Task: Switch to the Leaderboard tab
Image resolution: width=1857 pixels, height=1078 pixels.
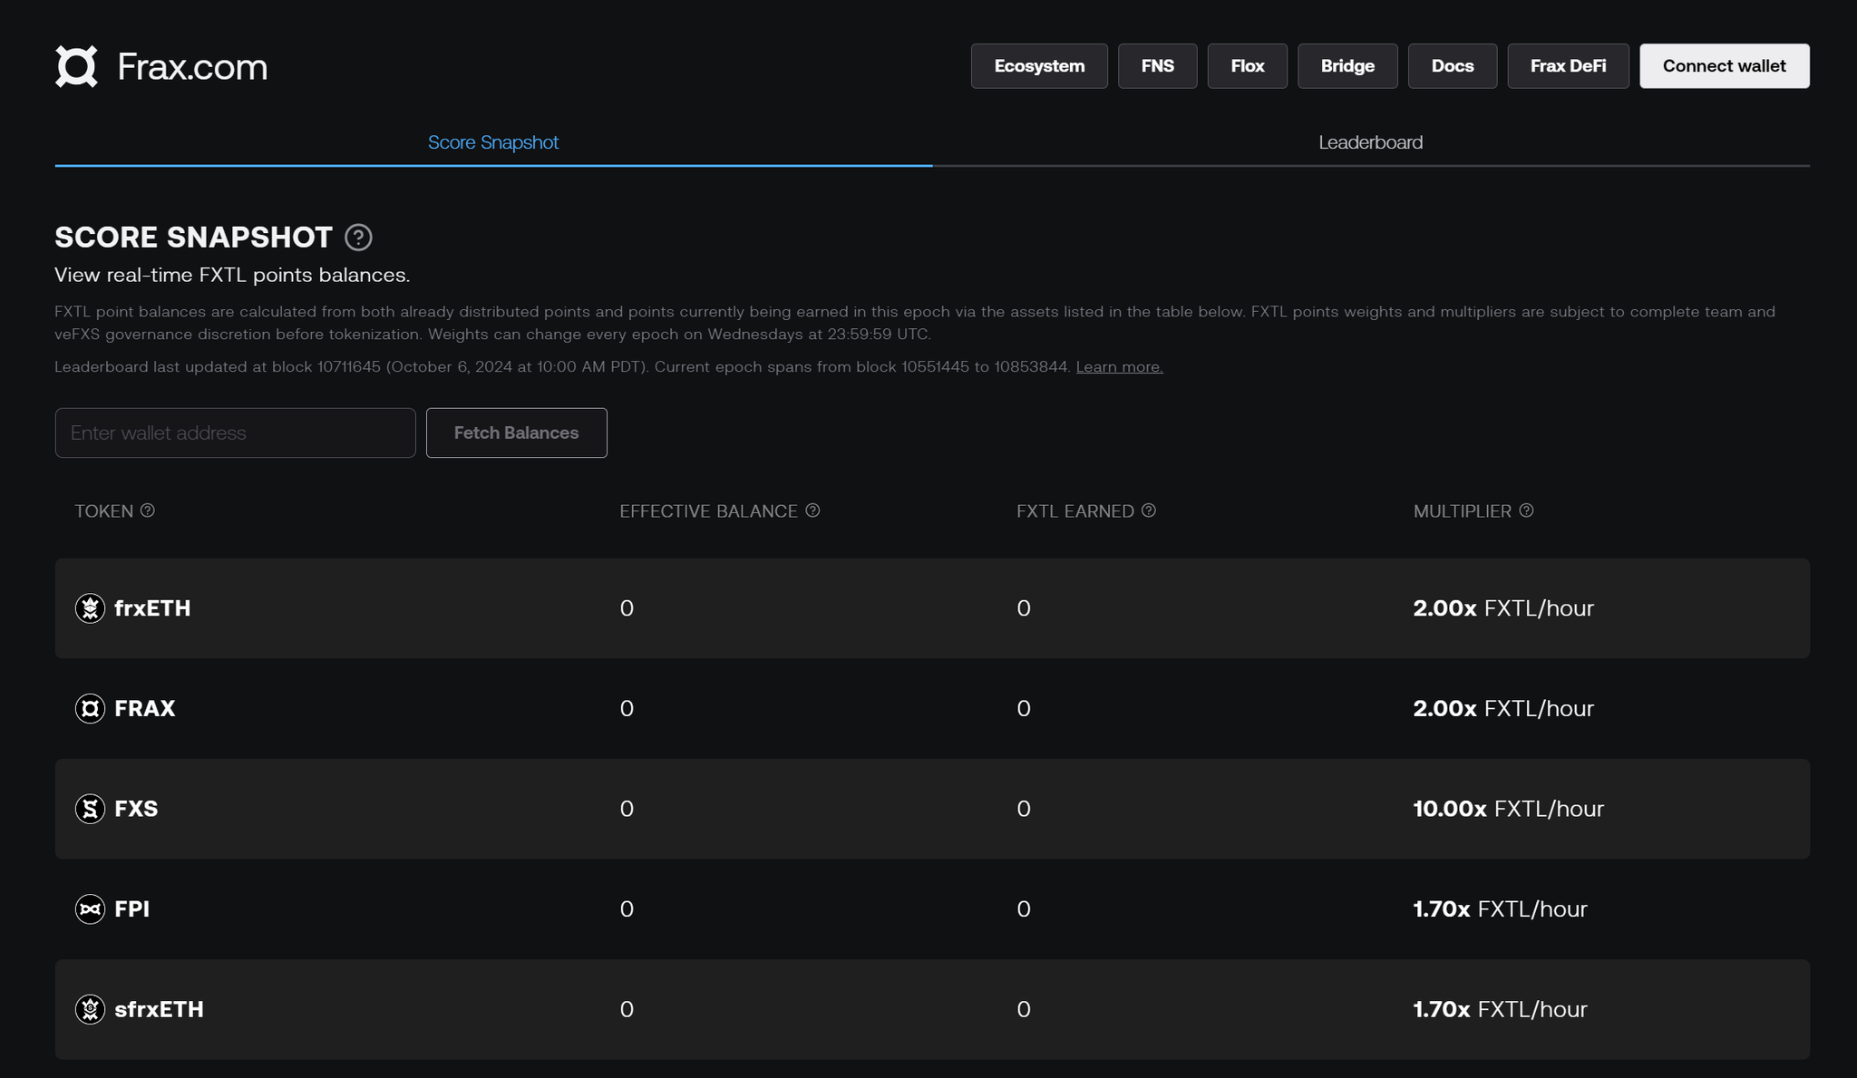Action: click(1371, 142)
